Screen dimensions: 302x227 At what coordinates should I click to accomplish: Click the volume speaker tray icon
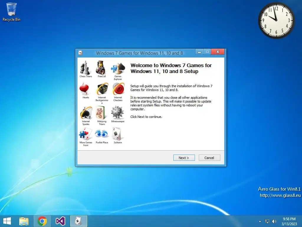coord(274,221)
